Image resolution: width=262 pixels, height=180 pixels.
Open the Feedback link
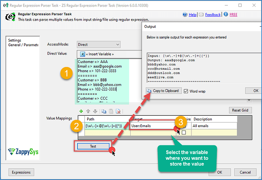point(213,15)
